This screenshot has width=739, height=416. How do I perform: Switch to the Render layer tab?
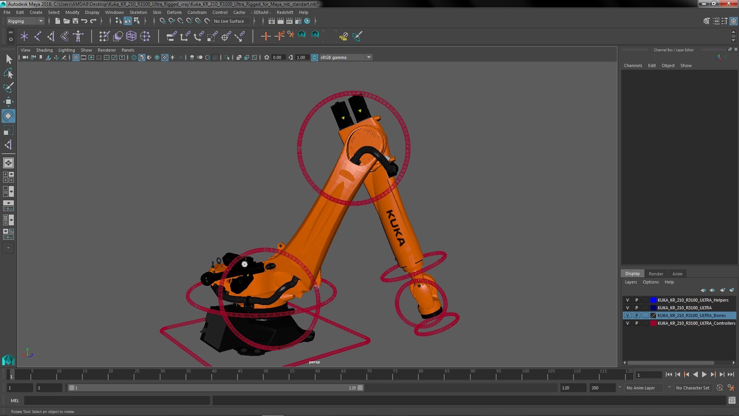pyautogui.click(x=656, y=274)
